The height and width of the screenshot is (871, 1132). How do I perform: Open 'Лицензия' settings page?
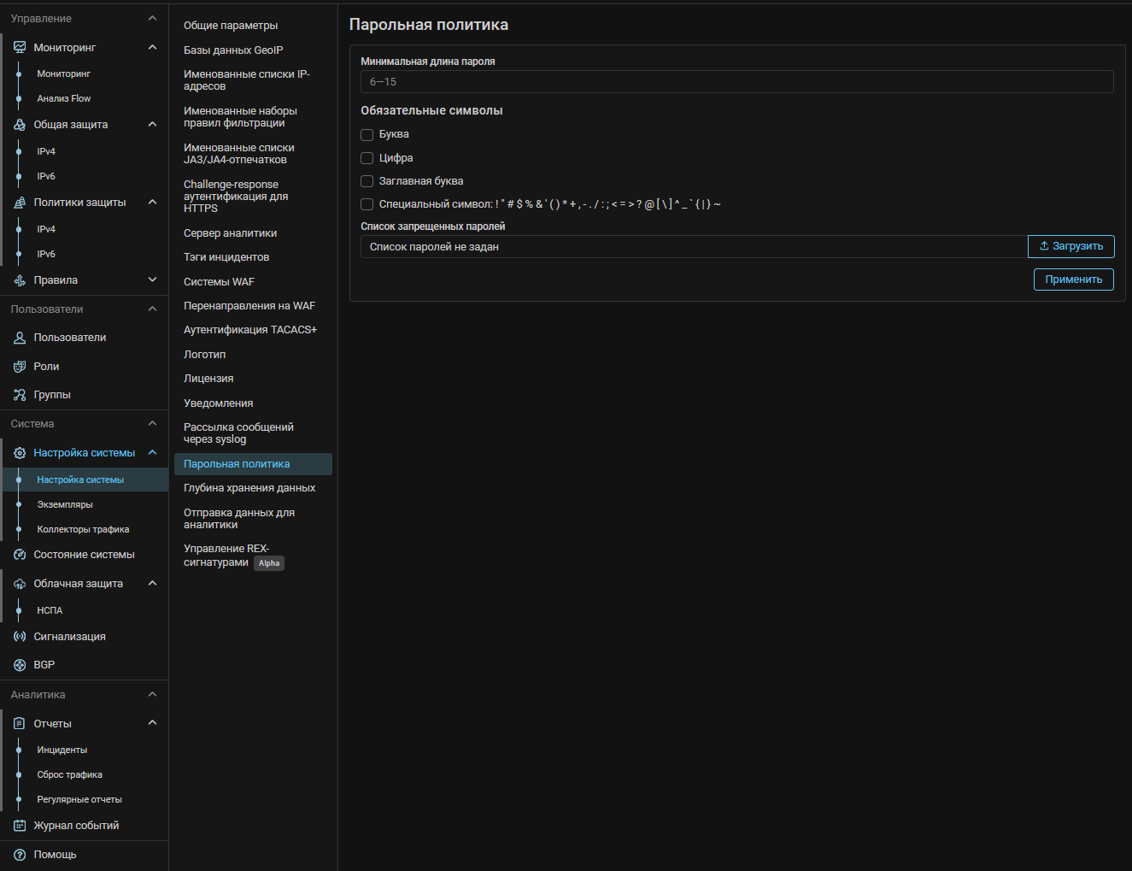click(208, 379)
